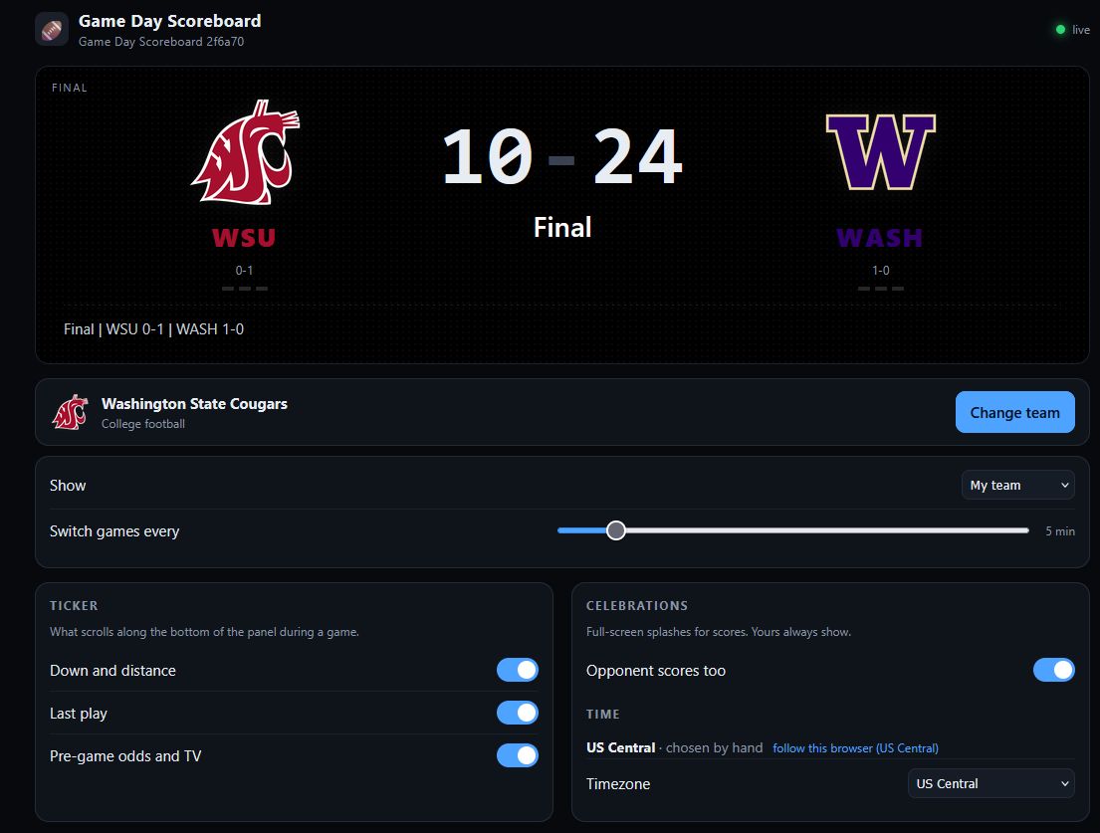
Task: Click the WSU timeout dashes under record
Action: (x=244, y=289)
